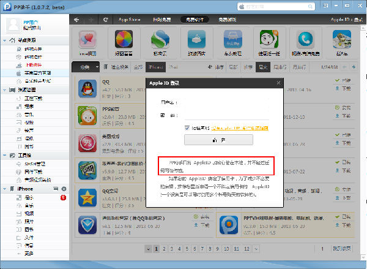Toggle the remember password checkbox
The width and height of the screenshot is (367, 269).
pyautogui.click(x=187, y=128)
